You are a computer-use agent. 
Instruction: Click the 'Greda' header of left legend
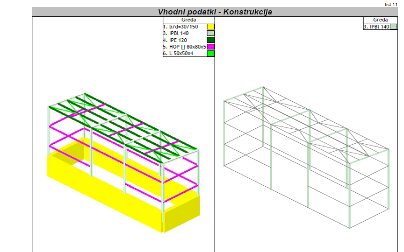(x=188, y=20)
